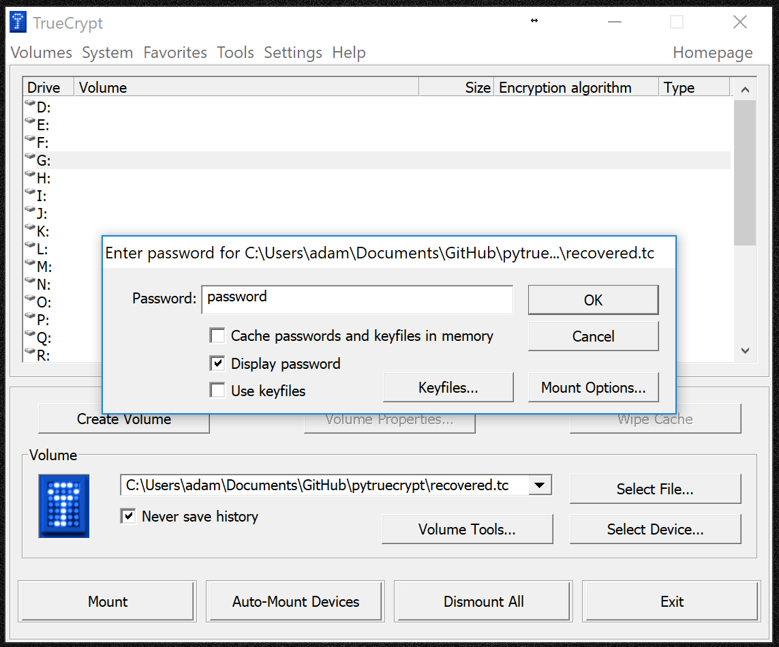Click the large blue TrueCrypt volume icon
This screenshot has height=647, width=779.
[64, 506]
